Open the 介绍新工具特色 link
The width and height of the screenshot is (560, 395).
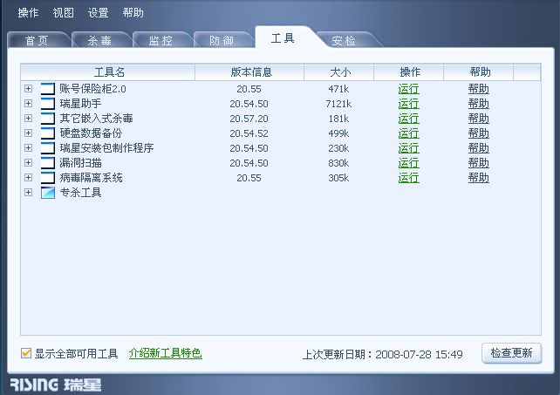pos(166,353)
